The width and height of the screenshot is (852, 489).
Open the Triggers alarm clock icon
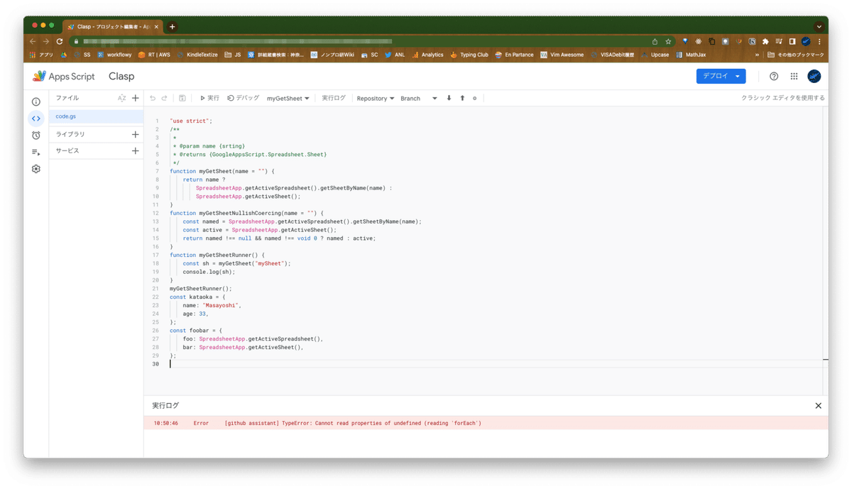[36, 135]
